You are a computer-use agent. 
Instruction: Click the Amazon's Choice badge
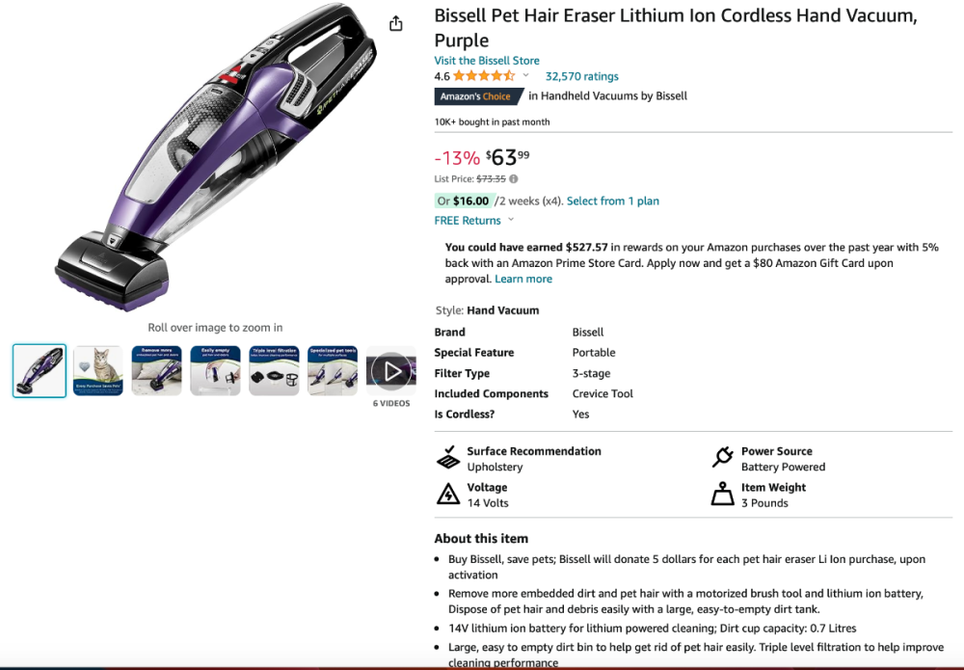478,95
